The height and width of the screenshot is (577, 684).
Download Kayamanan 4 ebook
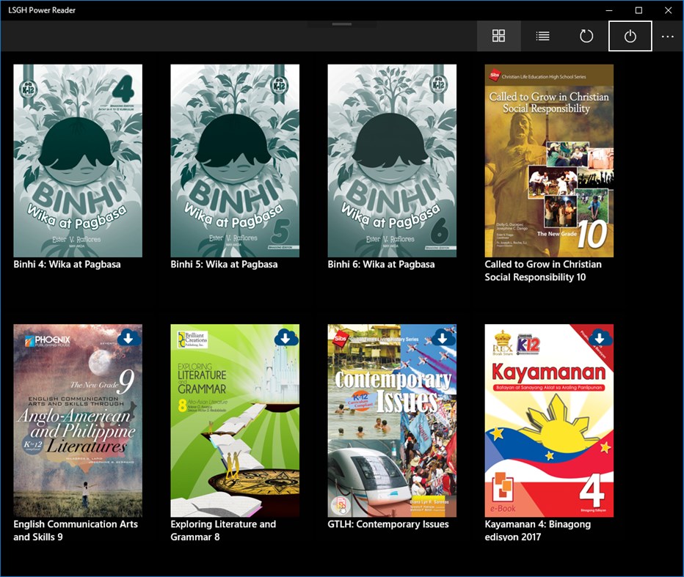point(600,339)
